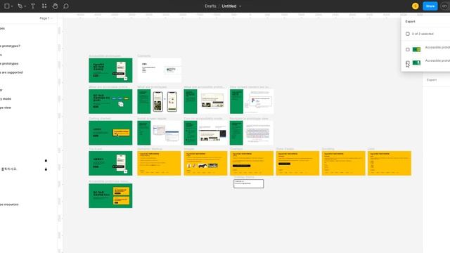Image resolution: width=450 pixels, height=253 pixels.
Task: Select the Semantic Markup yellow frame
Action: pyautogui.click(x=160, y=163)
